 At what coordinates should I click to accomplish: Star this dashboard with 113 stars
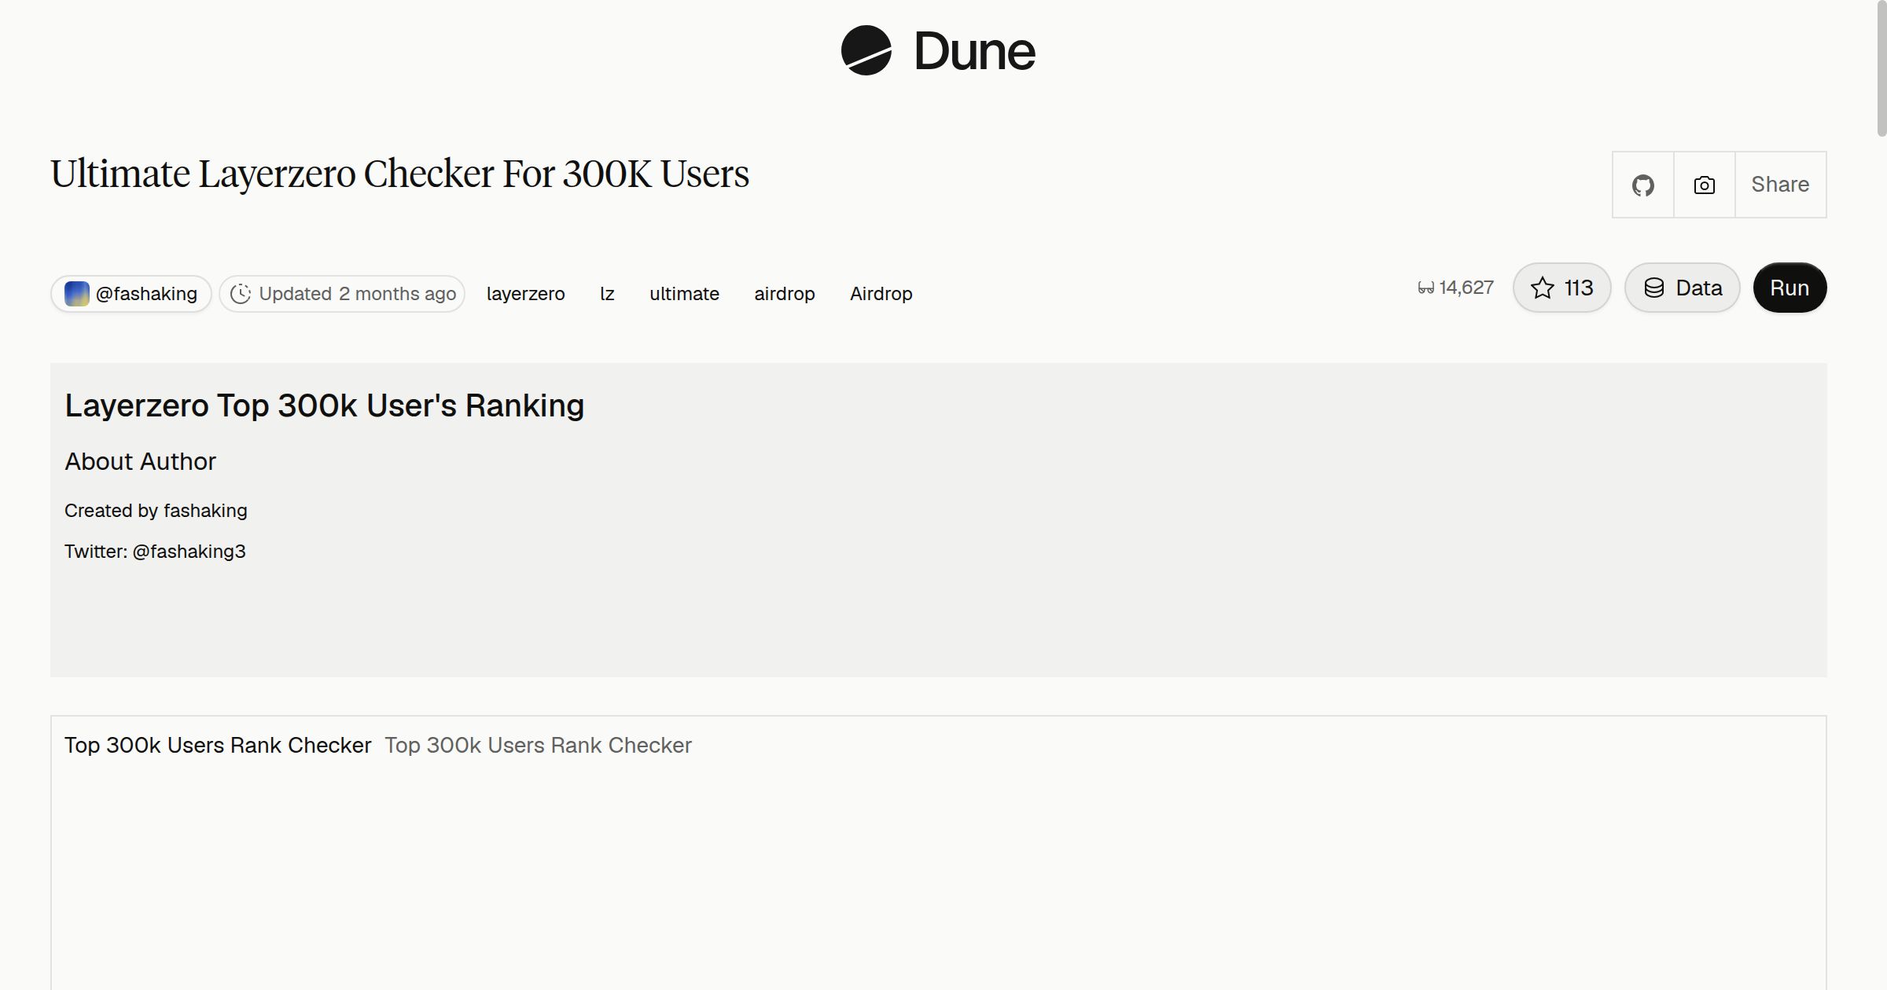pos(1561,288)
